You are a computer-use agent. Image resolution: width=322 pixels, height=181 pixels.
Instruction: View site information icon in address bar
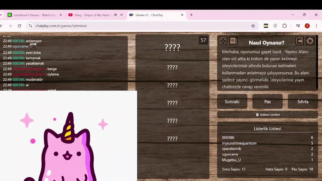coord(30,26)
